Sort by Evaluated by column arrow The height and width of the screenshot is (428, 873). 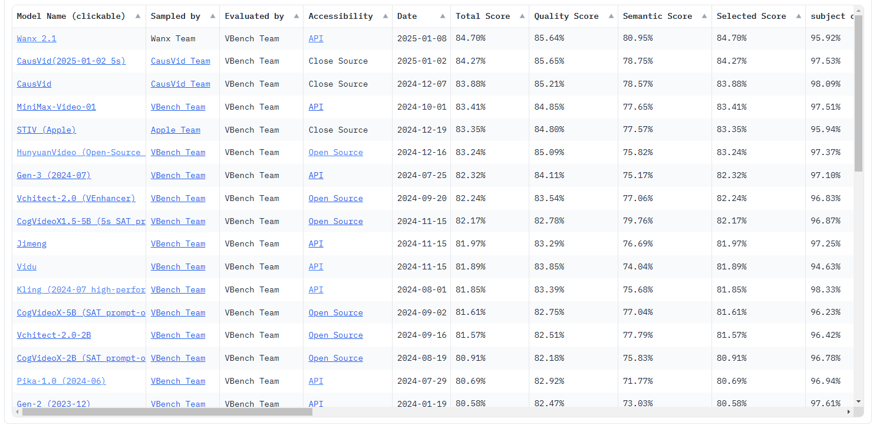(x=295, y=17)
